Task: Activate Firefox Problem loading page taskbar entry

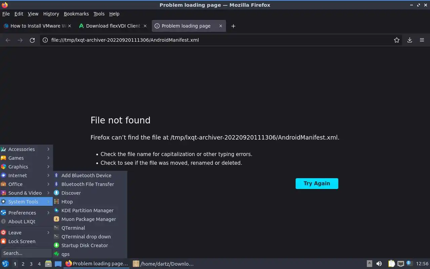Action: pyautogui.click(x=97, y=264)
